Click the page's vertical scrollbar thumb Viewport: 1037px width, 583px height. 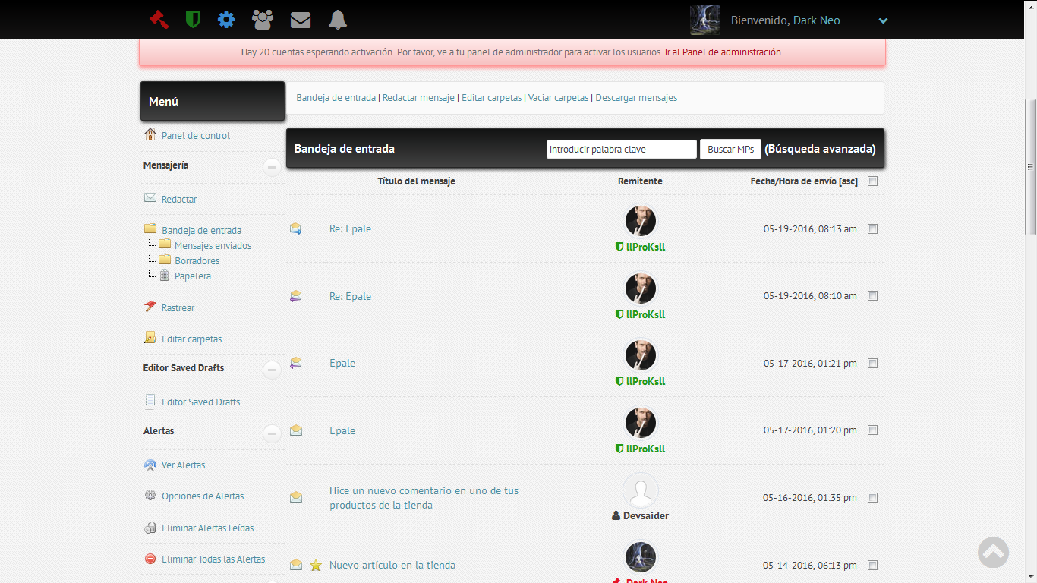click(1030, 167)
